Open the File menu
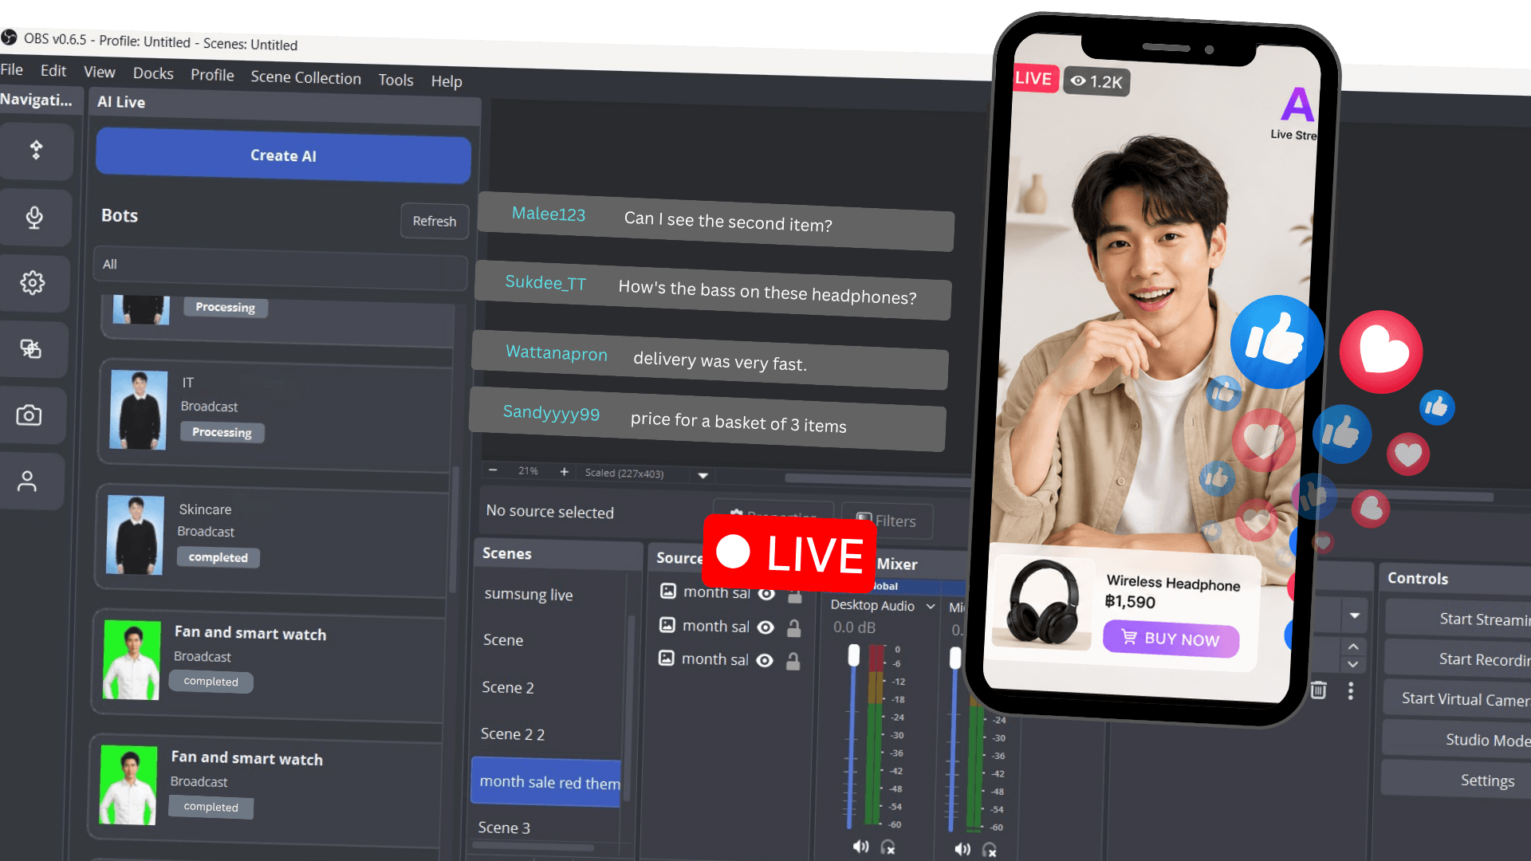Viewport: 1531px width, 861px height. pos(12,69)
